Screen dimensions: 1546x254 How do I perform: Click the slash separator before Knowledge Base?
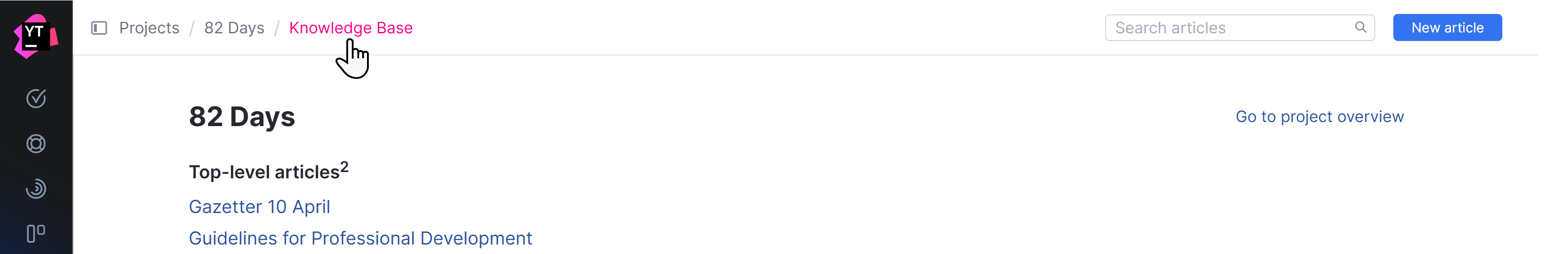coord(277,28)
